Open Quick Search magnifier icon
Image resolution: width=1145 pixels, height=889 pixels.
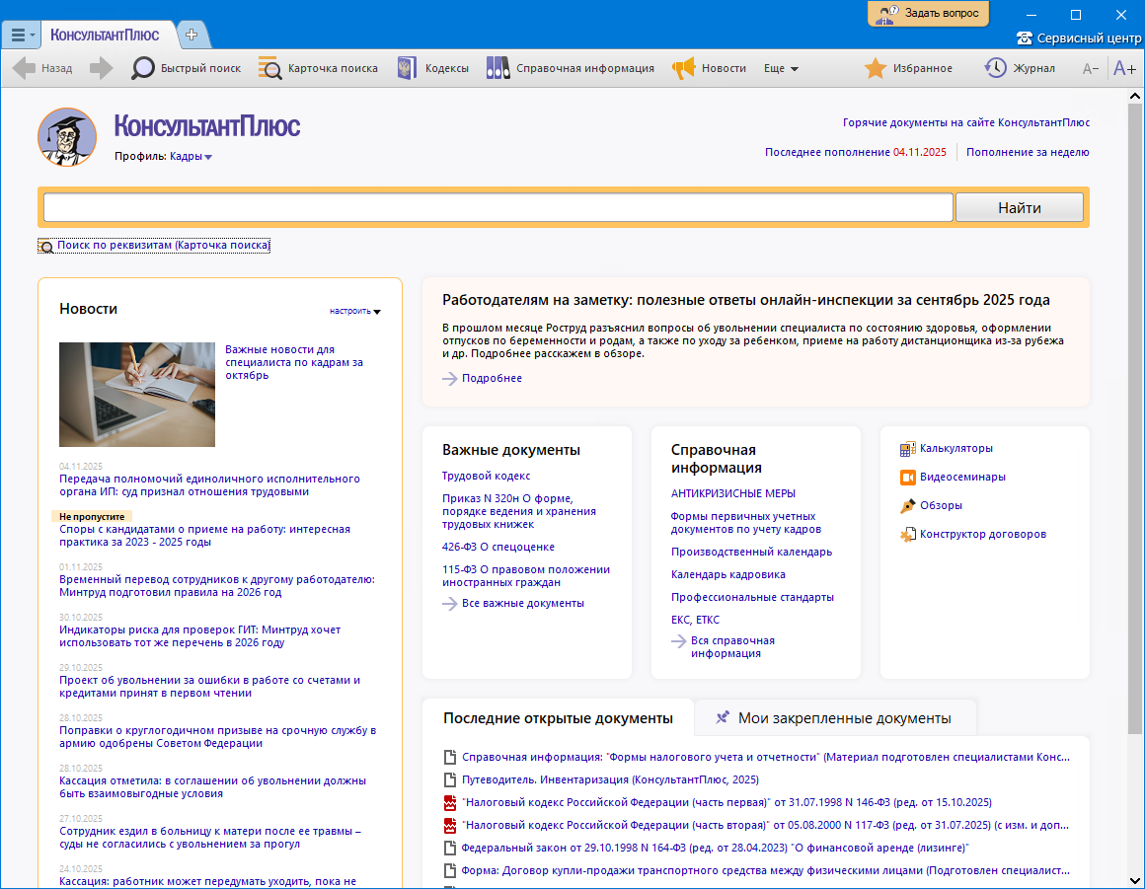click(144, 68)
